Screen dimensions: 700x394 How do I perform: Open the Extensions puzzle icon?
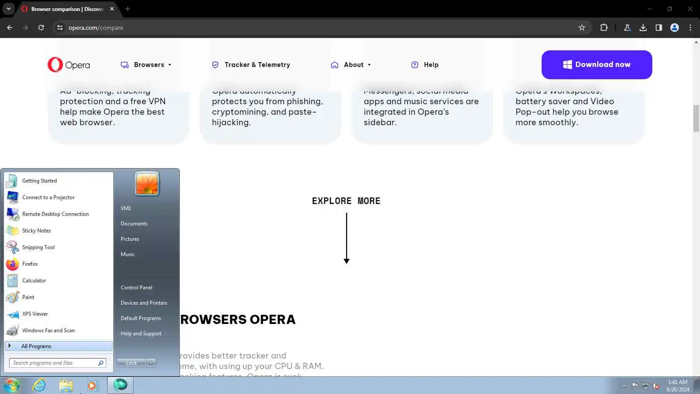(604, 28)
